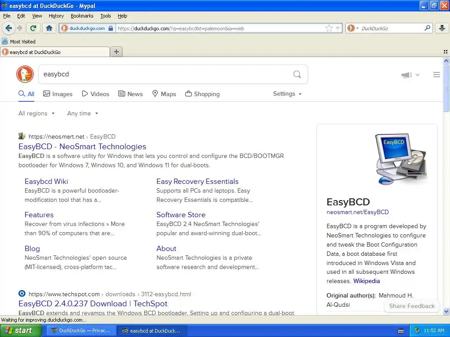Switch to the Videos results tab
This screenshot has height=337, width=450.
95,94
